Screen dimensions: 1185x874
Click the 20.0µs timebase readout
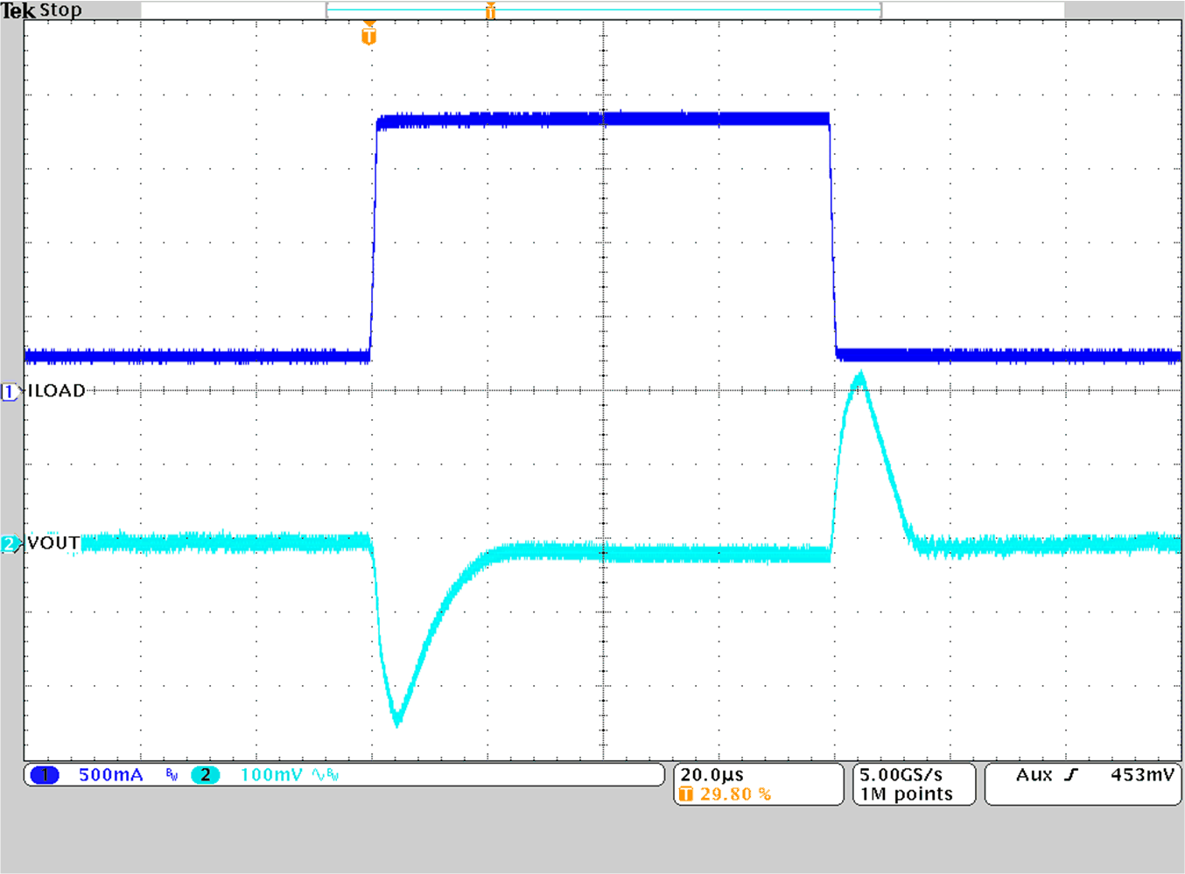pyautogui.click(x=713, y=773)
